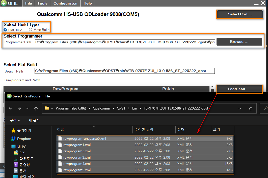Refresh the folder view
Image resolution: width=268 pixels, height=178 pixels.
(x=251, y=109)
